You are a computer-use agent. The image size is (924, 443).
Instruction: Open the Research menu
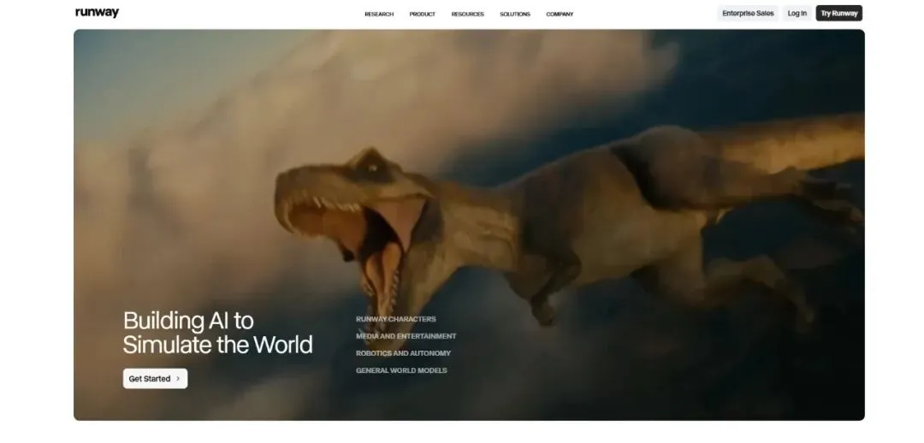pos(379,15)
